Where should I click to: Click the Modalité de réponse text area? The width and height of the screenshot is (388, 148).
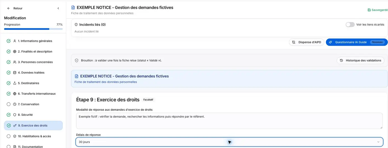[229, 121]
